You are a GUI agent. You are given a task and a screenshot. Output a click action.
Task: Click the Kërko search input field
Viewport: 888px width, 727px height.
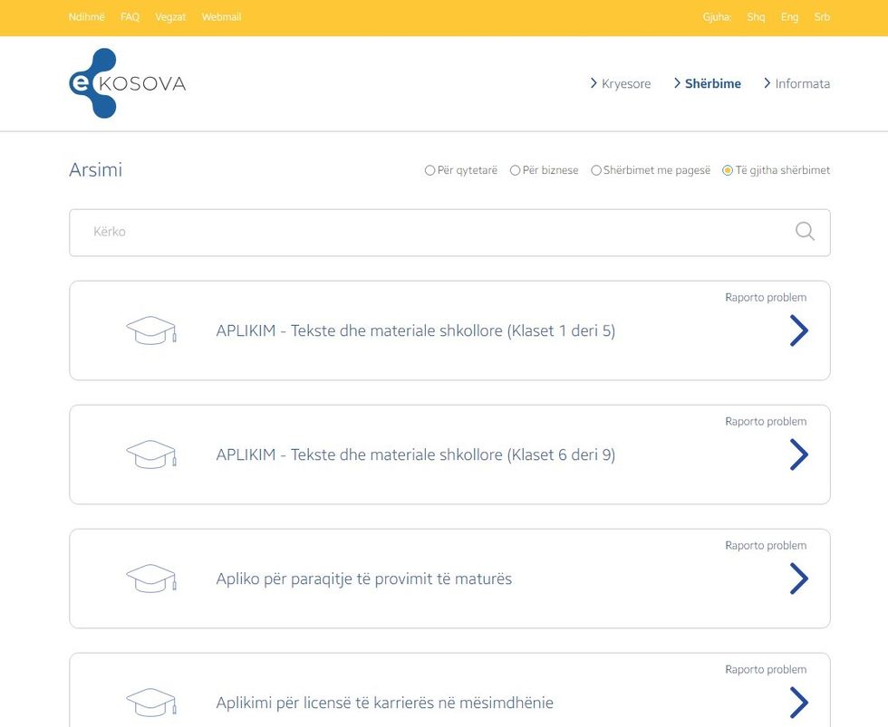(435, 232)
